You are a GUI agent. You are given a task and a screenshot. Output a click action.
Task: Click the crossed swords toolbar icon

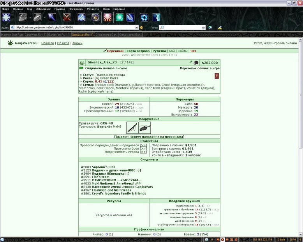(67, 18)
